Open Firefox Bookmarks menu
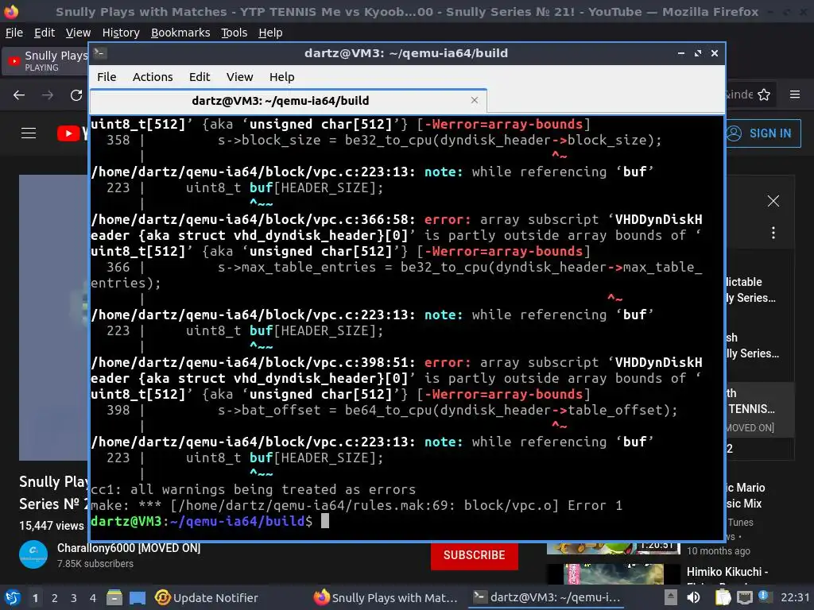 [x=180, y=33]
